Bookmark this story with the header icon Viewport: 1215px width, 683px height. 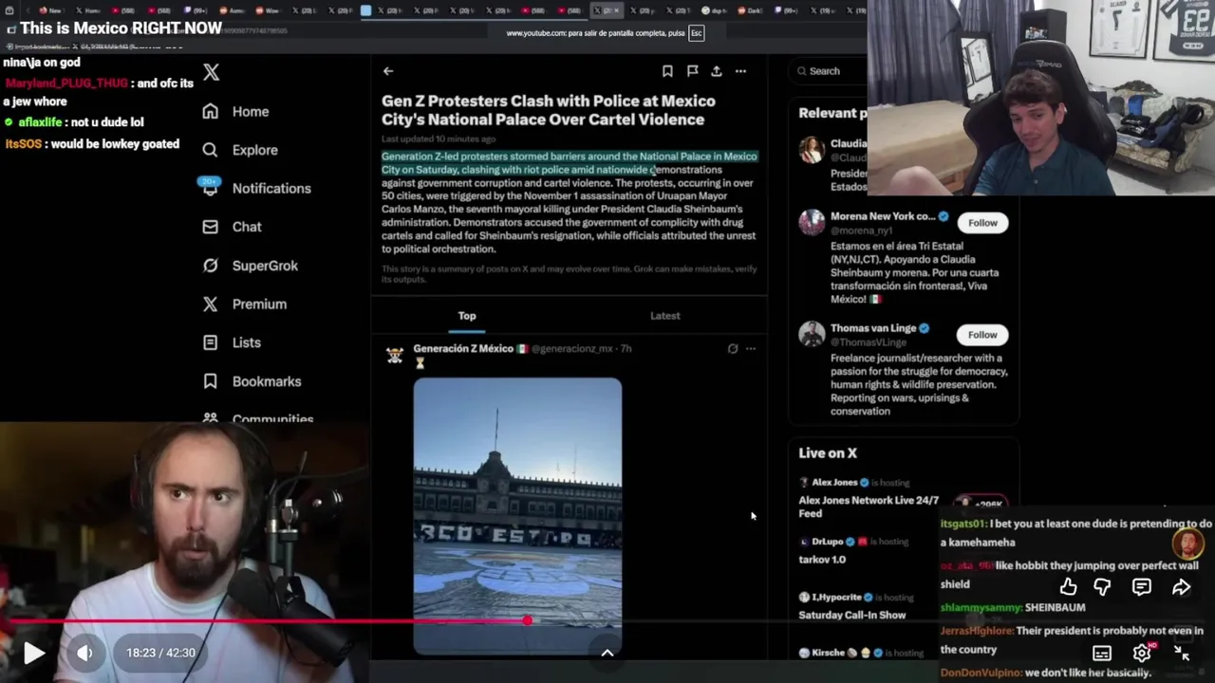(667, 71)
